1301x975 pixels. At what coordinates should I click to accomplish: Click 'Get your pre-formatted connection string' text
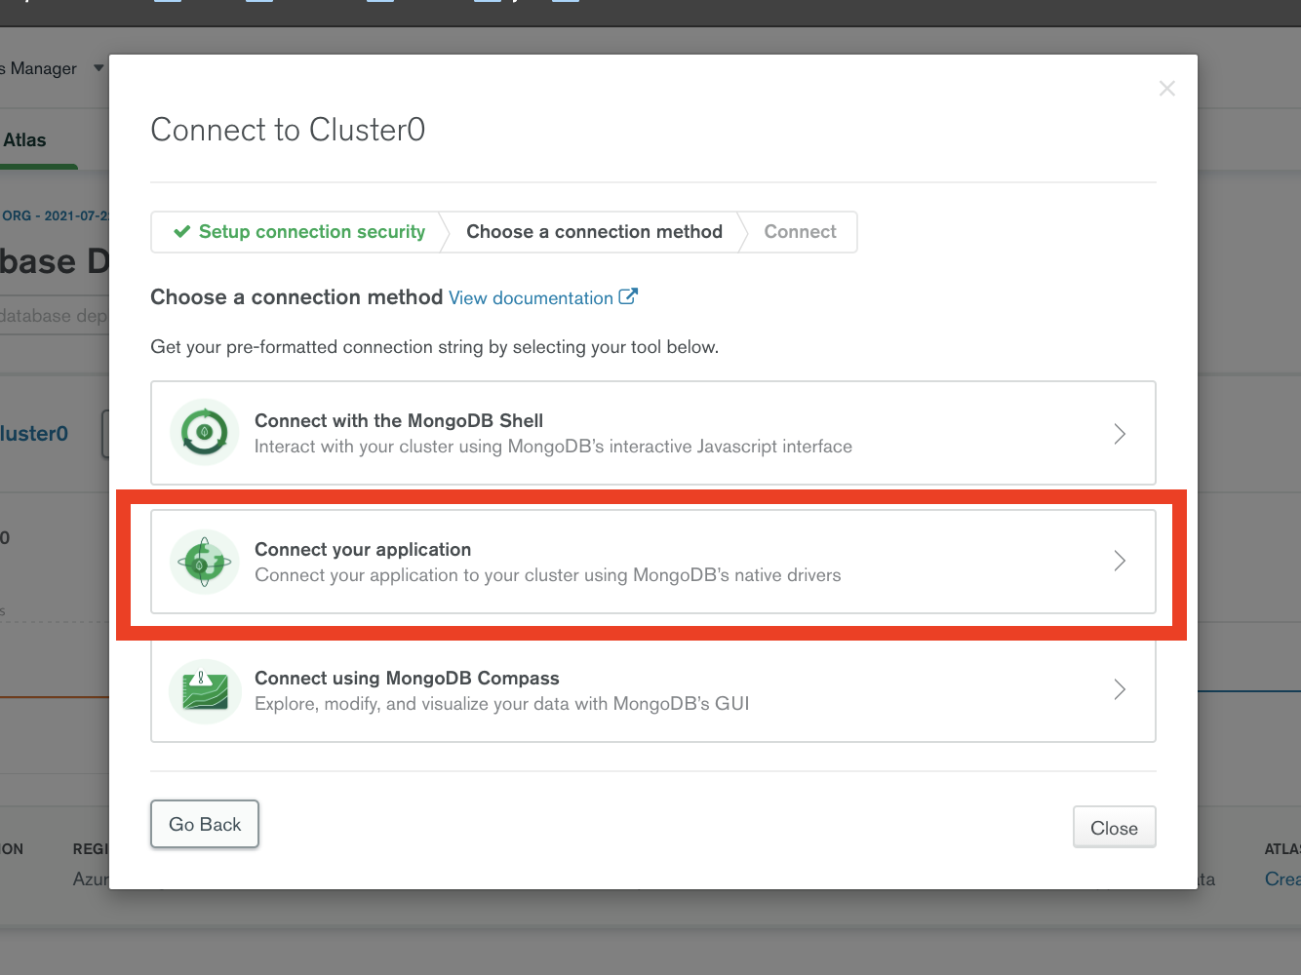[x=434, y=347]
